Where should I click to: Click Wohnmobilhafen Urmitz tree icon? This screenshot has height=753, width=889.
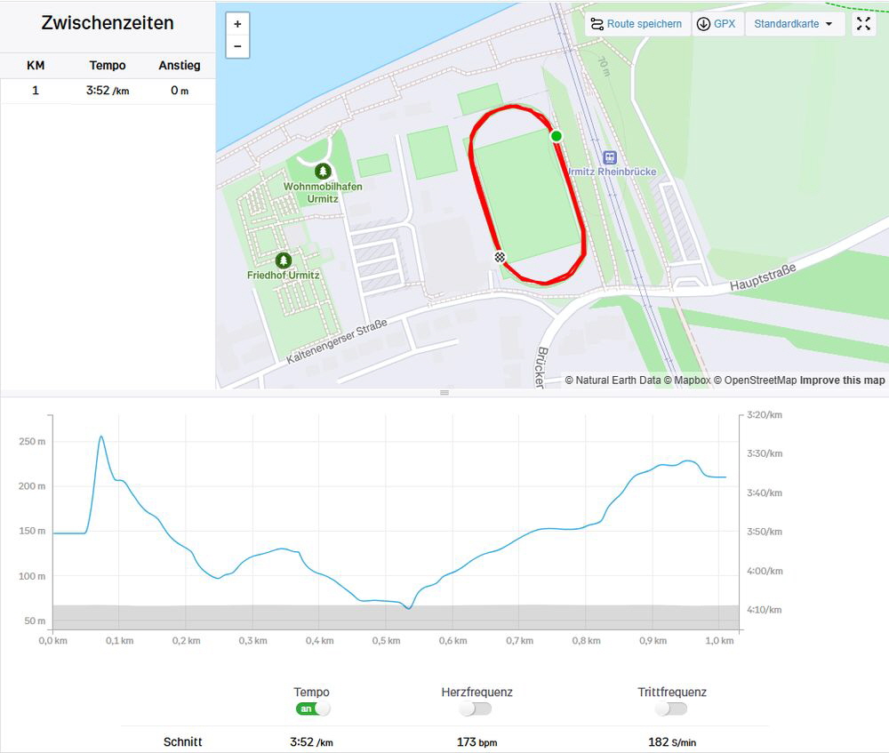(x=323, y=171)
